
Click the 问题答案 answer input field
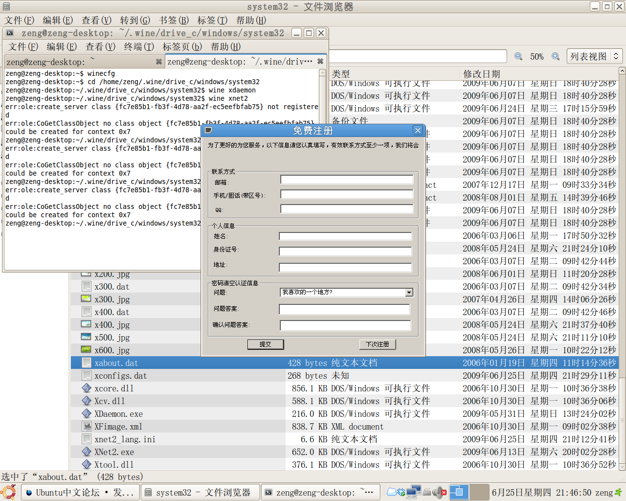(344, 309)
